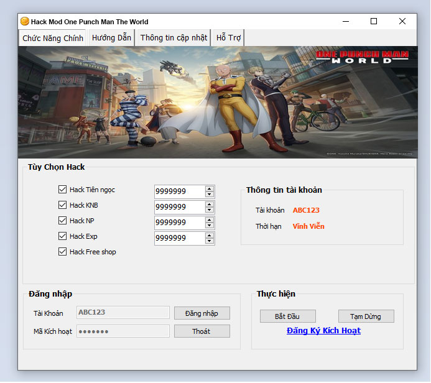Decrease the Hack Exp value with down arrow
This screenshot has height=383, width=431.
(210, 241)
